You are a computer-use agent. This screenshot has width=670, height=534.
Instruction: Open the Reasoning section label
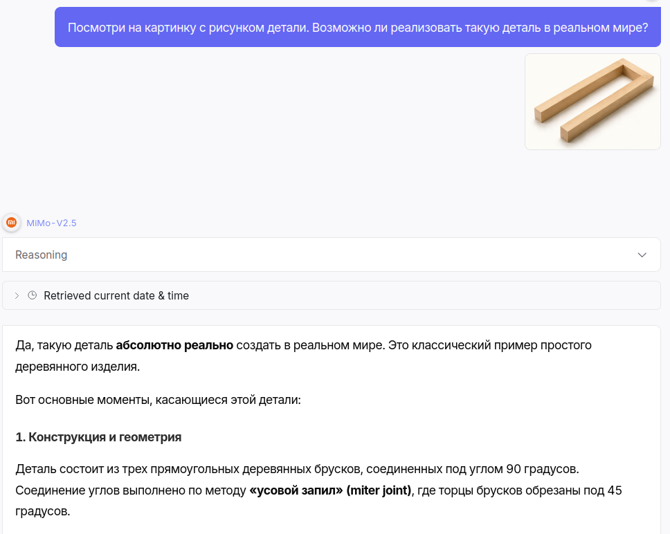click(x=42, y=255)
